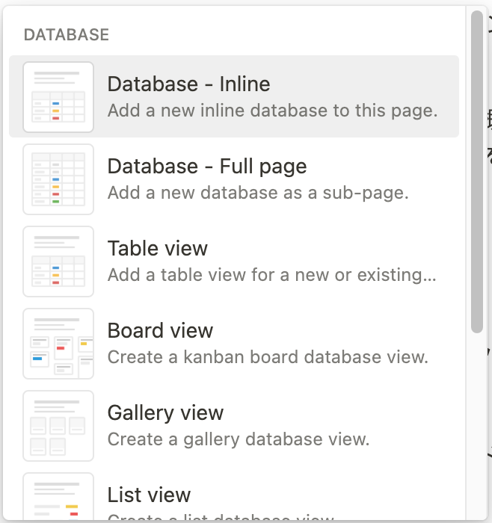Screen dimensions: 492x523
Task: Pick the "Table view" title text
Action: (158, 248)
